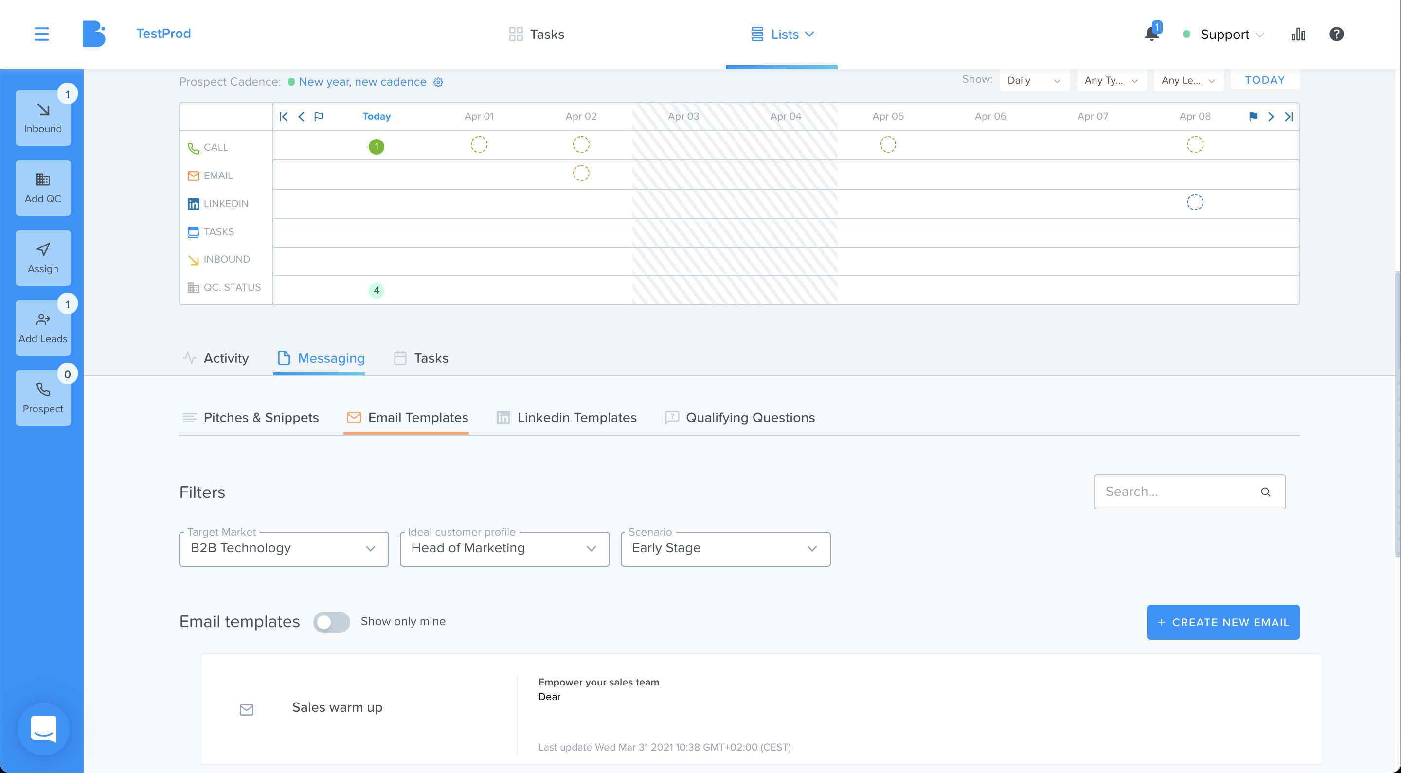Open the Any Le... filter dropdown
Image resolution: width=1401 pixels, height=773 pixels.
click(1188, 80)
